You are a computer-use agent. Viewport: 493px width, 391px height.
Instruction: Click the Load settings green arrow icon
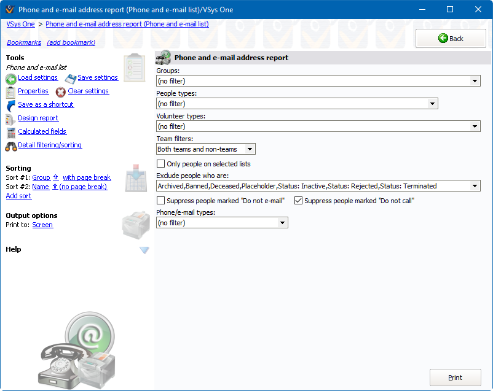pos(10,79)
